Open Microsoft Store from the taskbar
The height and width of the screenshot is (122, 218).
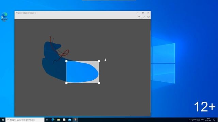(64, 120)
